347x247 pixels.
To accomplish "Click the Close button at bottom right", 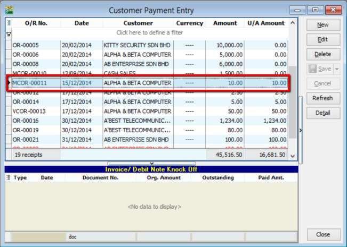I will 322,234.
